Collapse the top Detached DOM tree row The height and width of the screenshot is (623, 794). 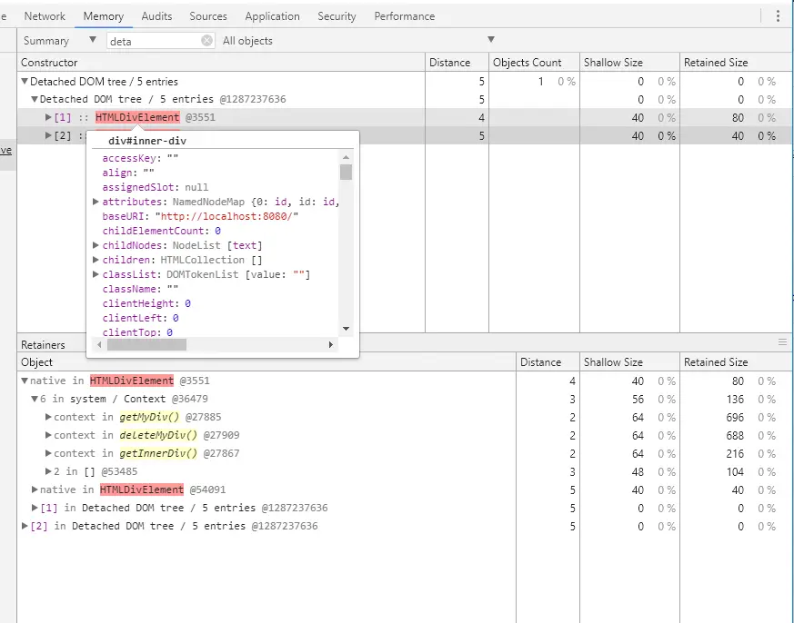click(24, 82)
